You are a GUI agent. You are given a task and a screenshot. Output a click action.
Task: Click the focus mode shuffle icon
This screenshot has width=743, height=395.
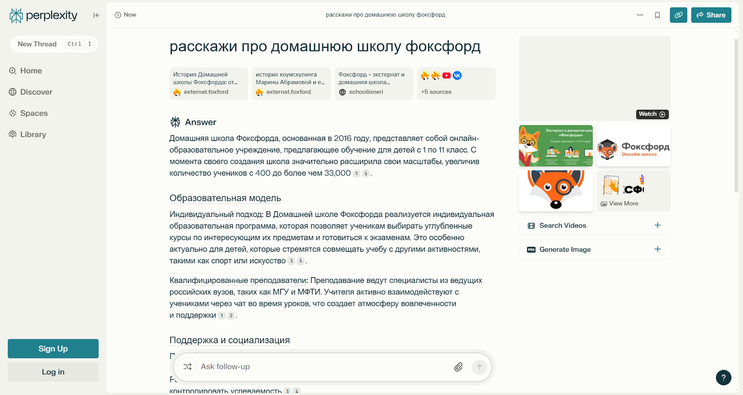187,367
